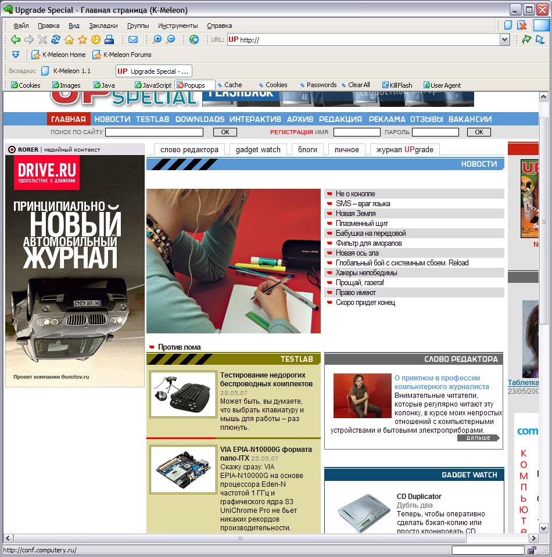Open the Закладки menu

103,26
